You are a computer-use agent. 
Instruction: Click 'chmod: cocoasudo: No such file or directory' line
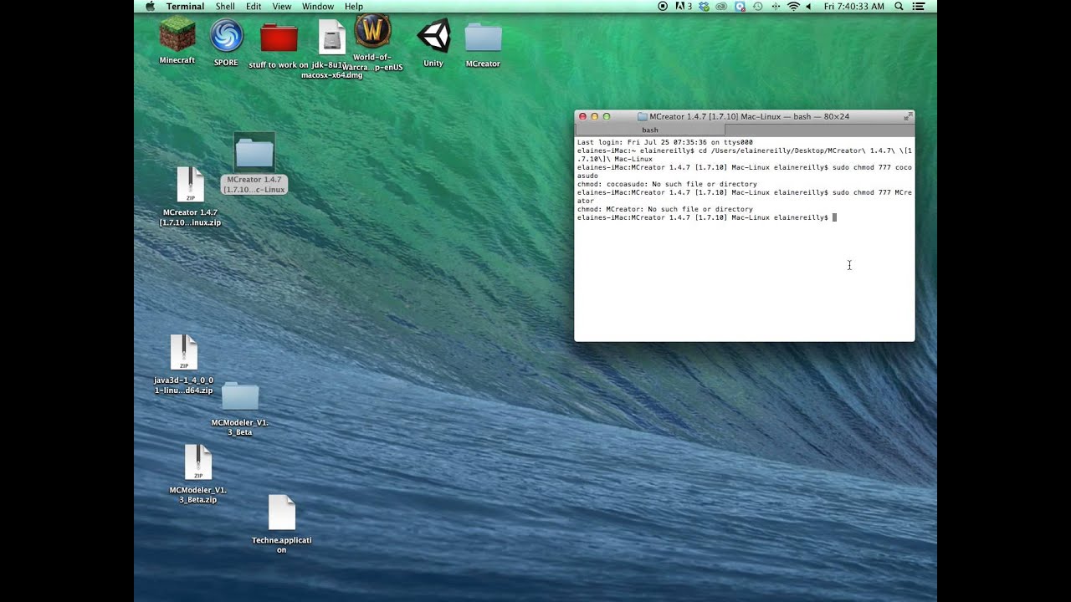click(667, 184)
